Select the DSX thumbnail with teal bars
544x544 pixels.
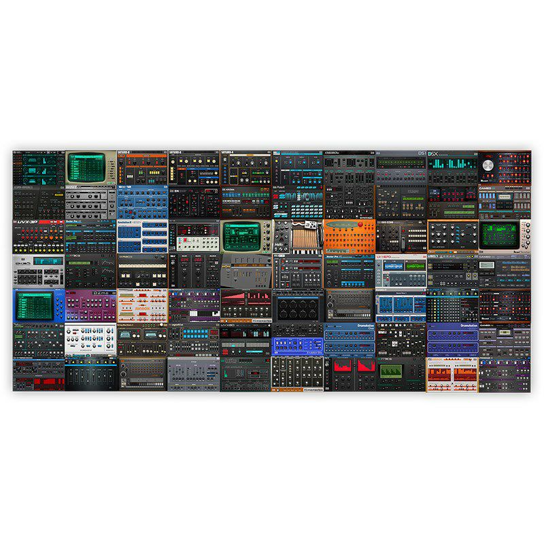coord(452,167)
